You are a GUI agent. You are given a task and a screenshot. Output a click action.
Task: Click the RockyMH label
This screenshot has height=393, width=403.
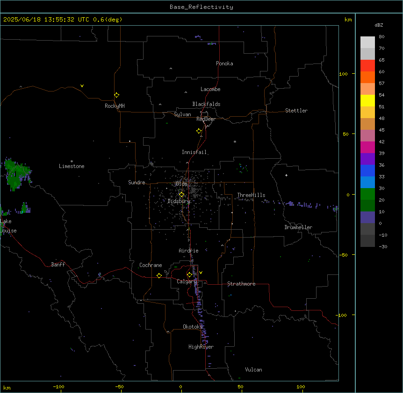click(115, 106)
